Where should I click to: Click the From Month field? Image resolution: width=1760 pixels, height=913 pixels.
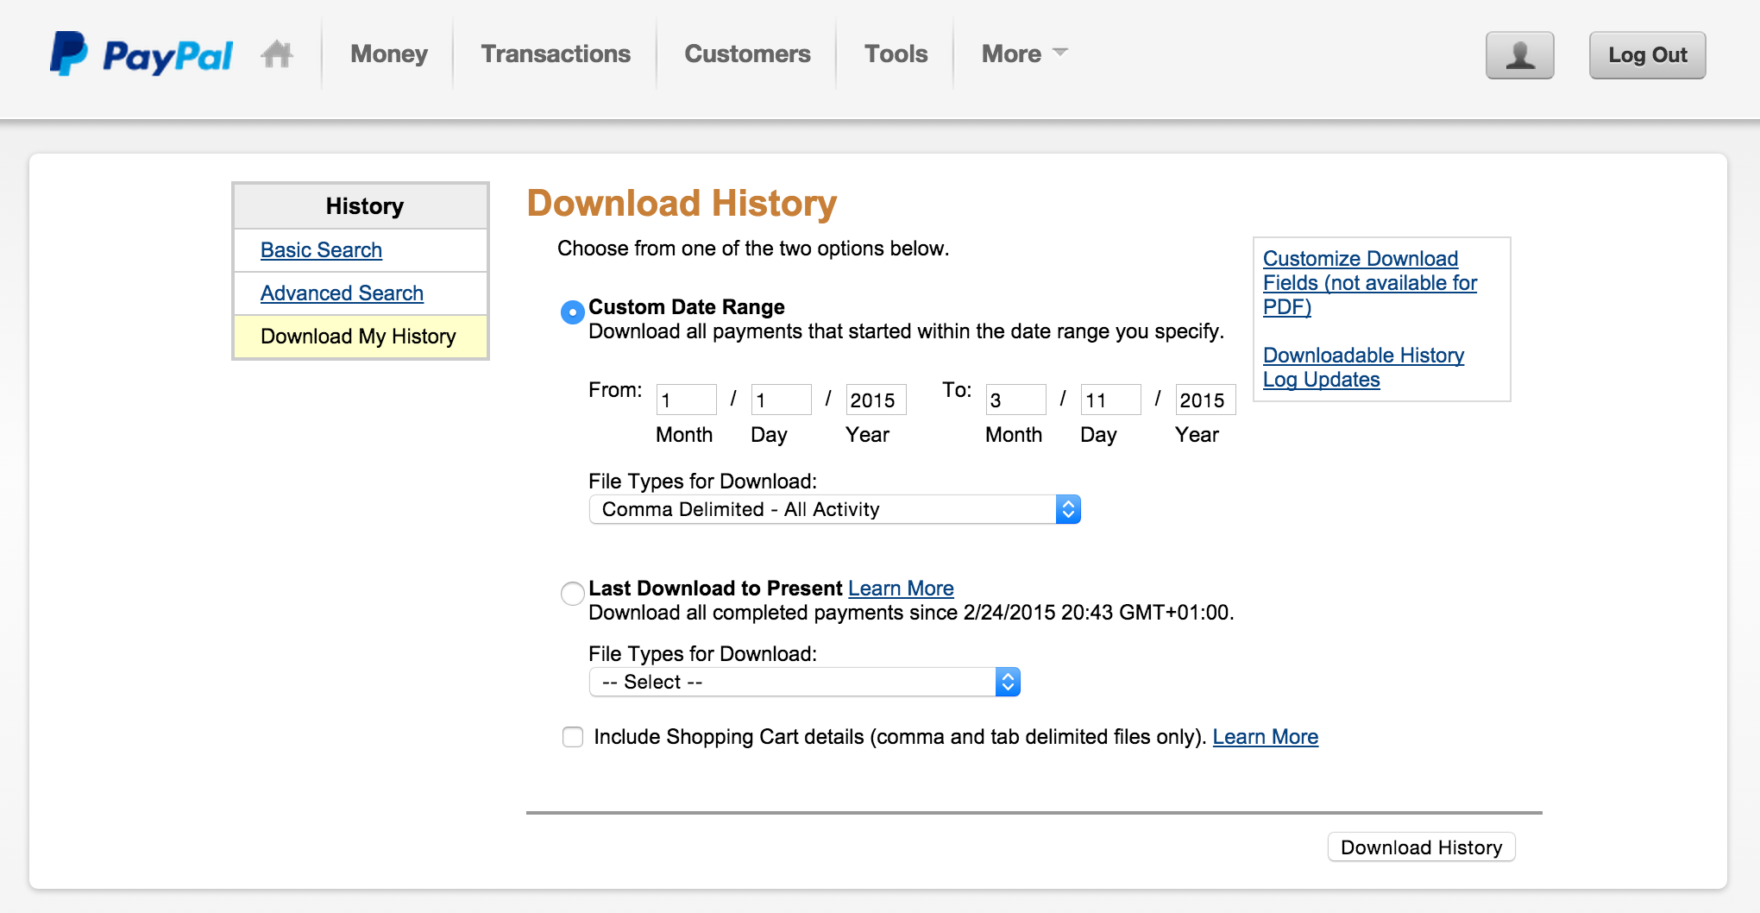[x=687, y=400]
